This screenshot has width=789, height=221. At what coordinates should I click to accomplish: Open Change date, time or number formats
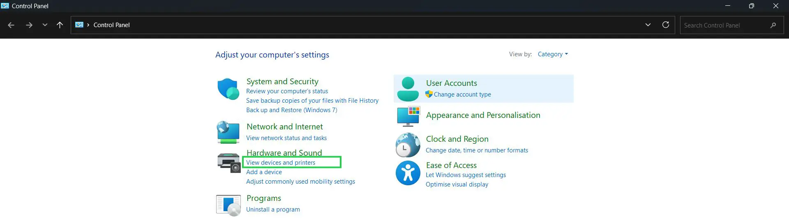click(477, 150)
